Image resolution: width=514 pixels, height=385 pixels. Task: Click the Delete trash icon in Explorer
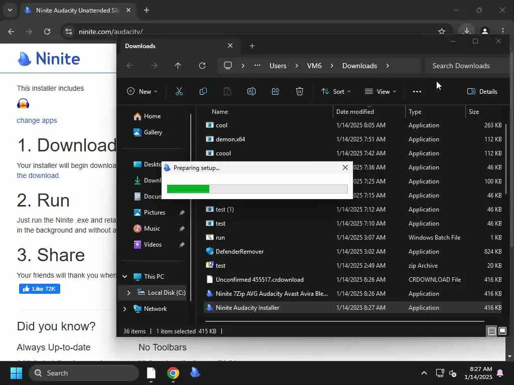coord(299,92)
